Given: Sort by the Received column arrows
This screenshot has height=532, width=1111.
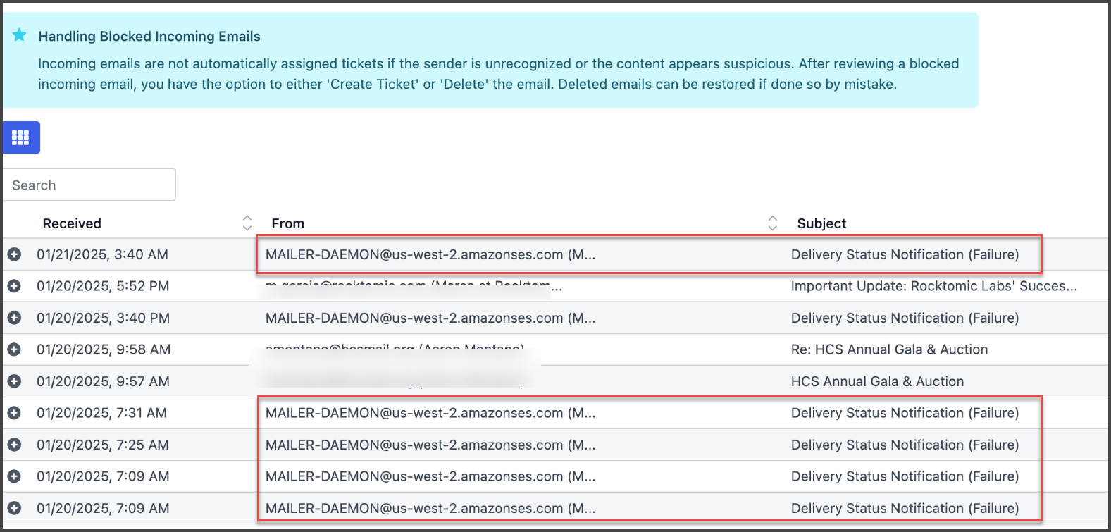Looking at the screenshot, I should pyautogui.click(x=247, y=223).
